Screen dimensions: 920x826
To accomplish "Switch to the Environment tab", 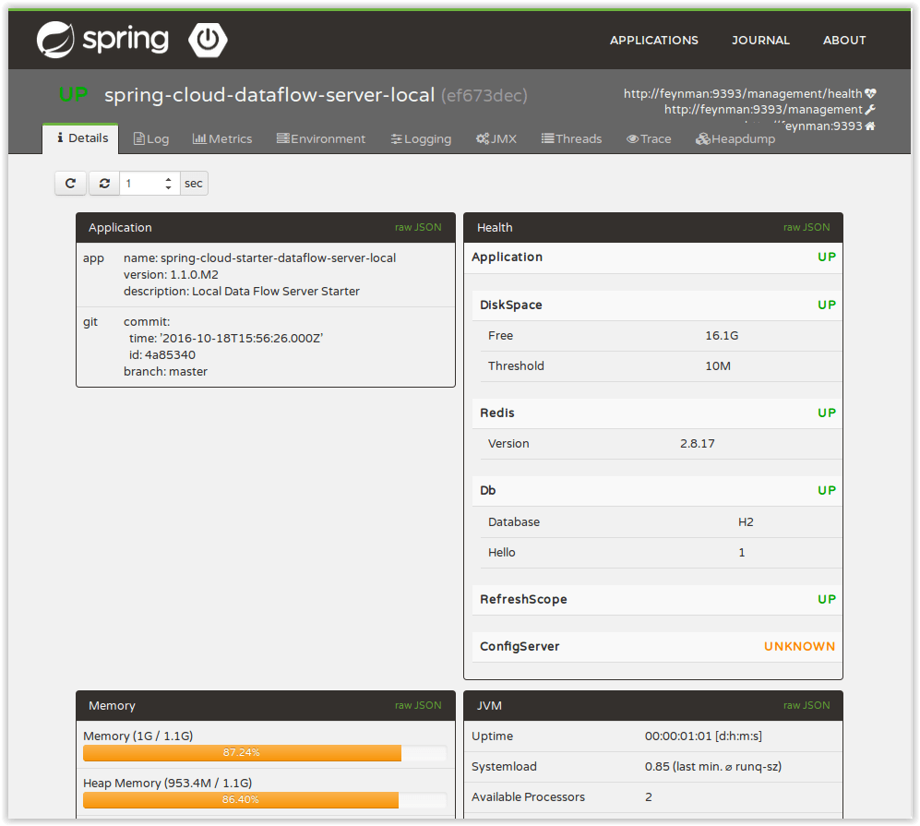I will (x=320, y=138).
